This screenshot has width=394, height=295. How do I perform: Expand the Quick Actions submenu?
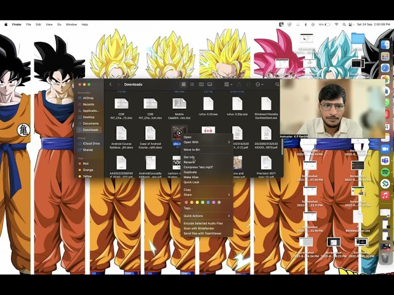pyautogui.click(x=207, y=216)
